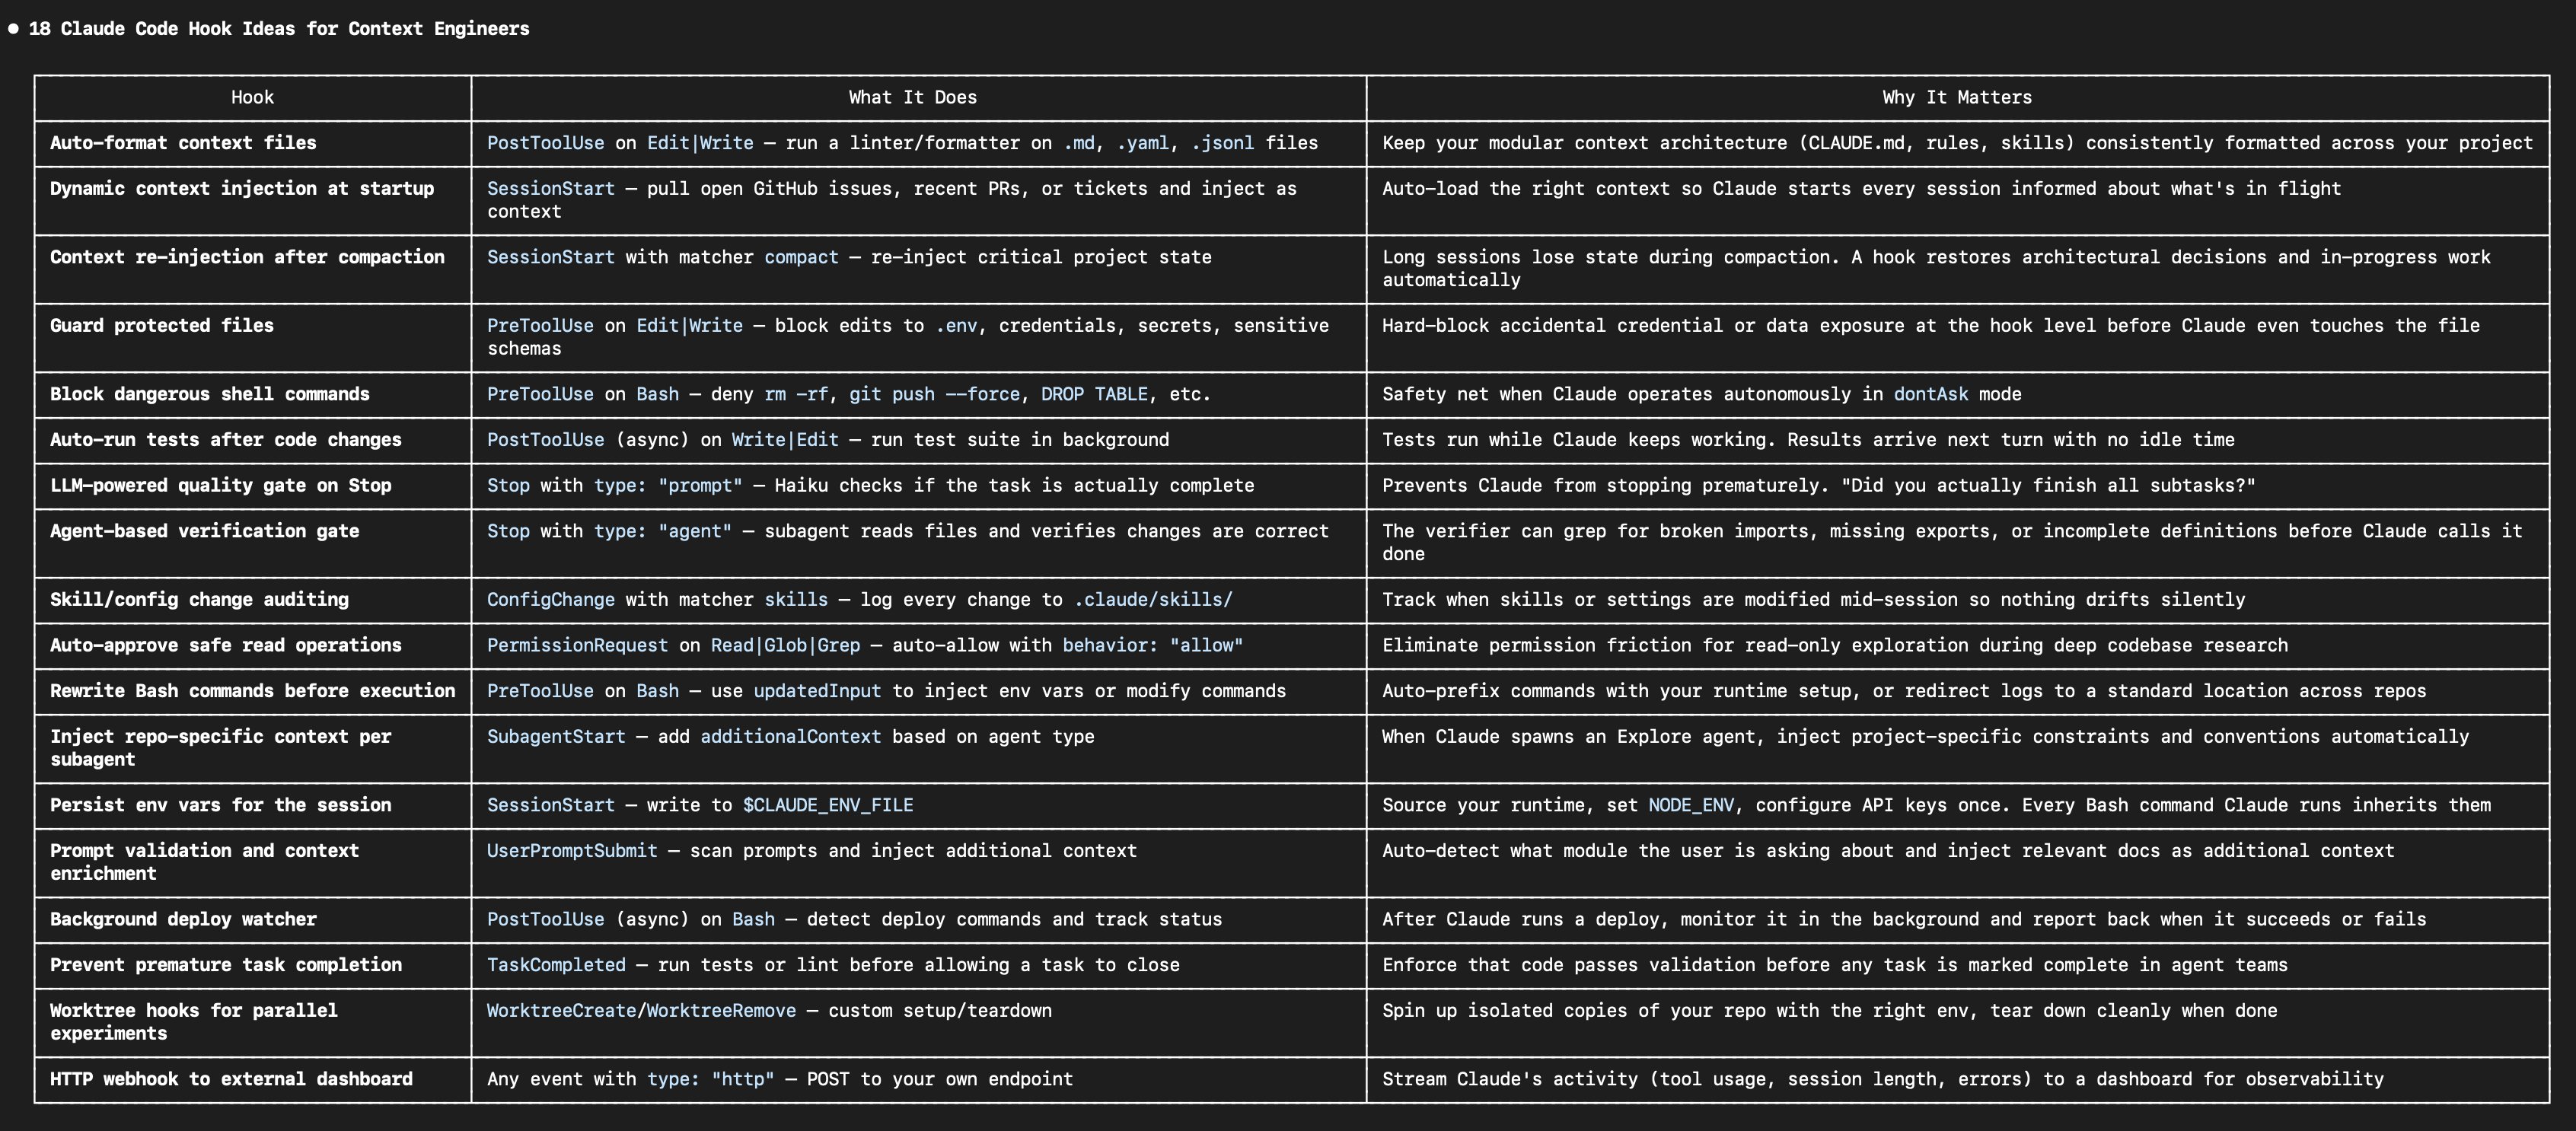This screenshot has width=2576, height=1131.
Task: Click 'TaskCompleted' hook event name
Action: pyautogui.click(x=556, y=965)
